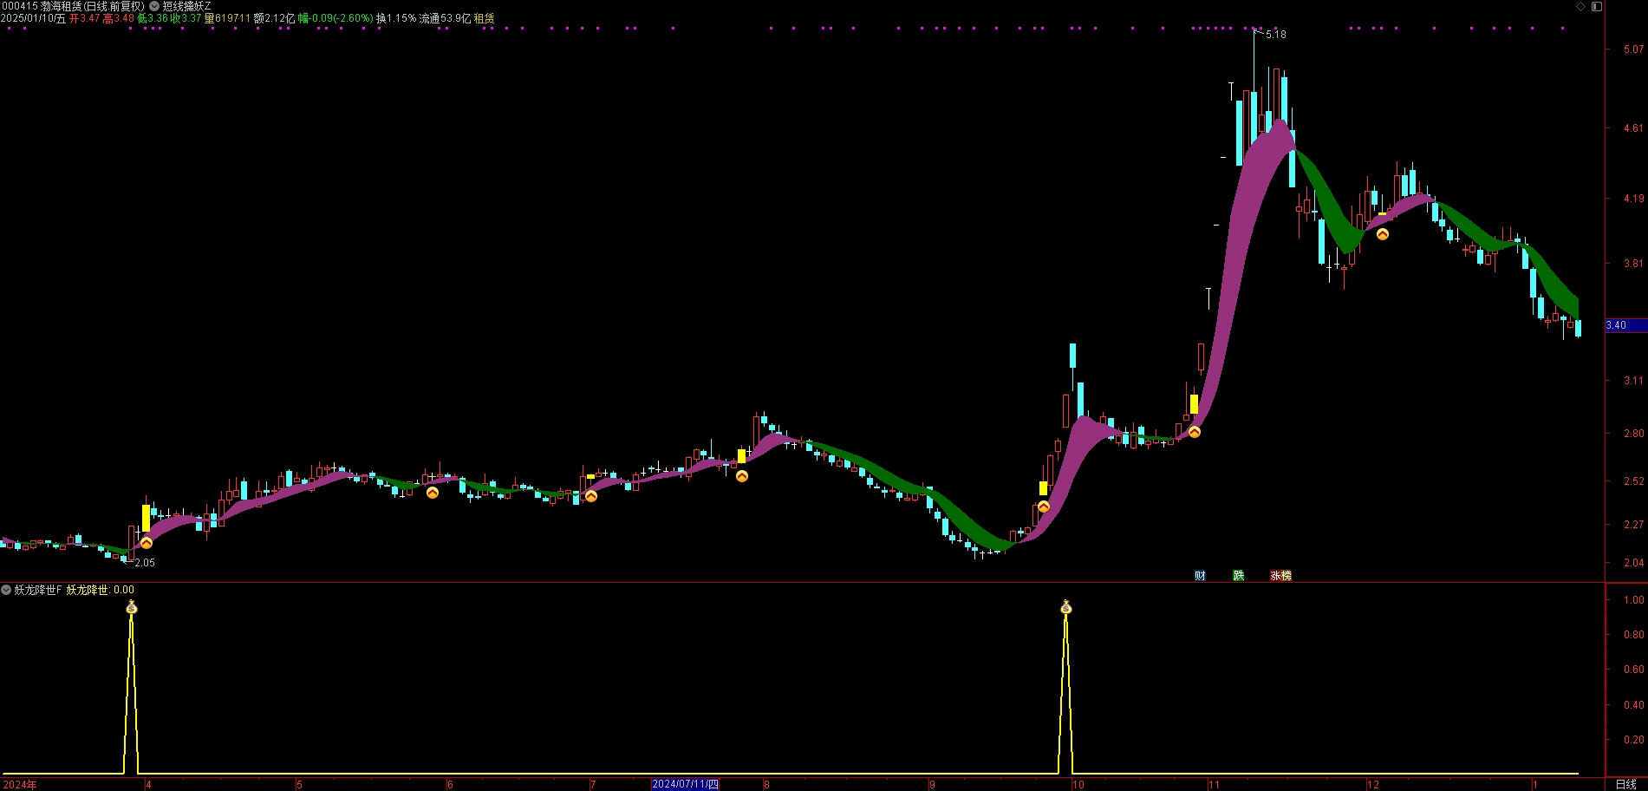The height and width of the screenshot is (791, 1648).
Task: Click the diamond icon at top right
Action: (1580, 6)
